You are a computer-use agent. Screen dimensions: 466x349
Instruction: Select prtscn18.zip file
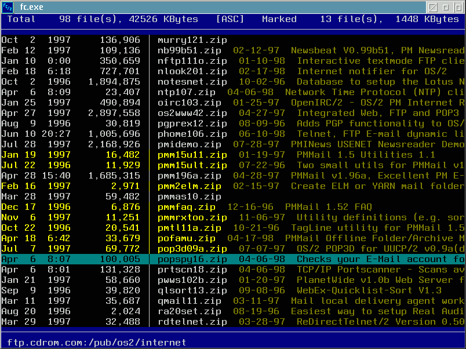[x=192, y=270]
